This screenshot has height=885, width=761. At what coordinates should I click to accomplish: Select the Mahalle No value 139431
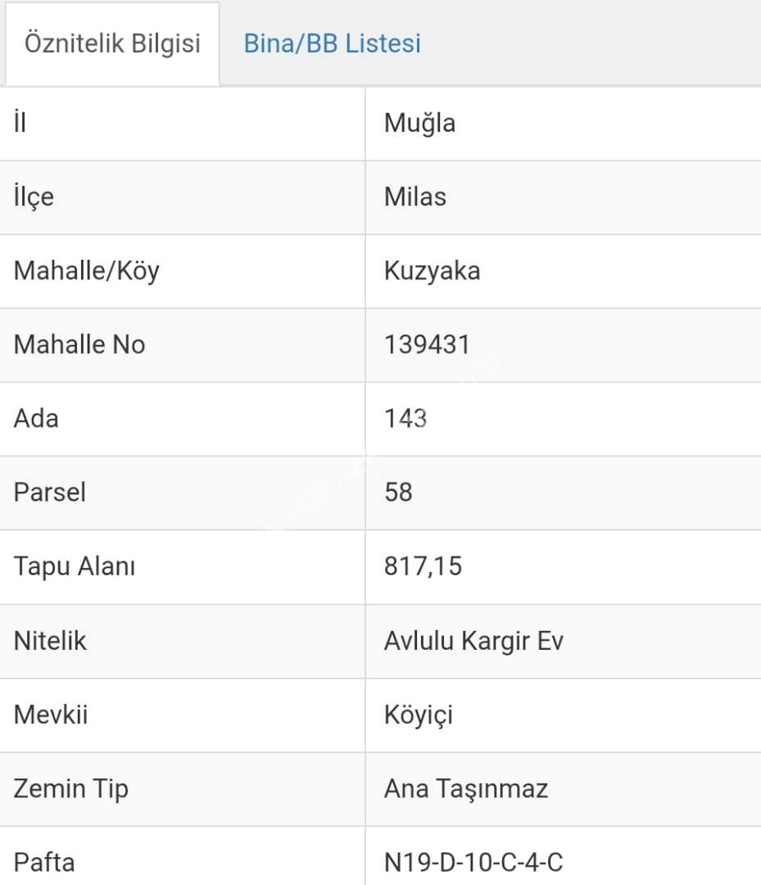pyautogui.click(x=427, y=344)
